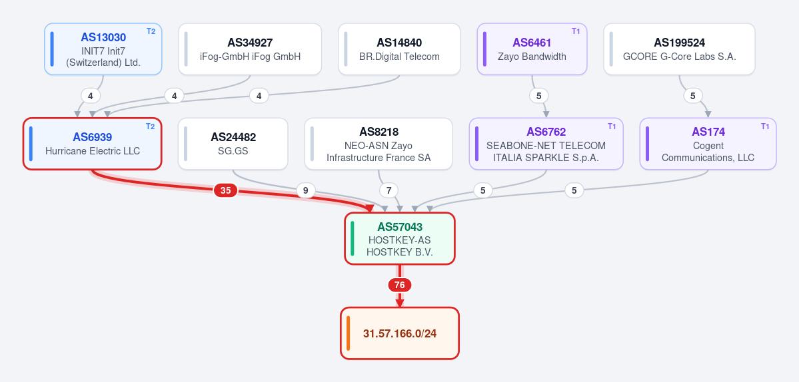Click the T1 badge on AS174
Viewport: 799px width, 382px height.
[765, 126]
